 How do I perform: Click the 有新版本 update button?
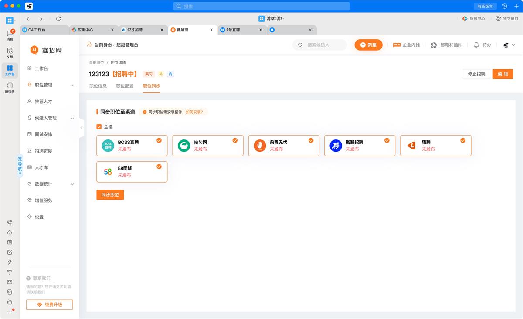485,6
